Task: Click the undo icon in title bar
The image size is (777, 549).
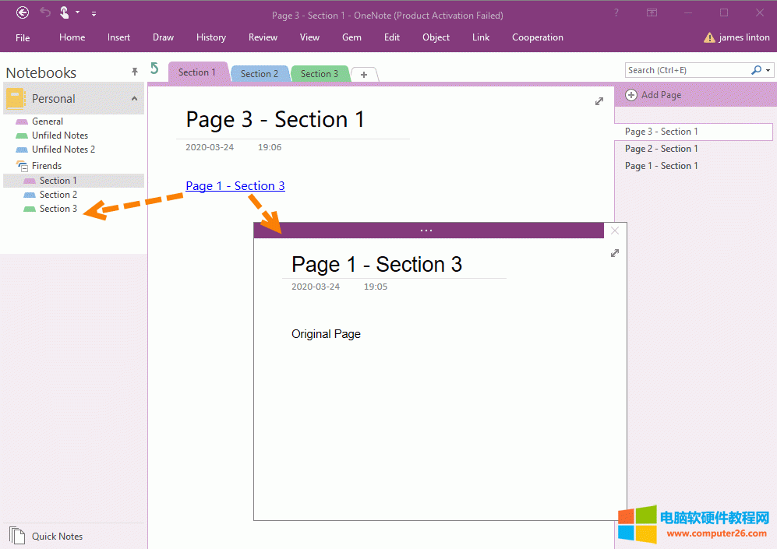Action: (45, 12)
